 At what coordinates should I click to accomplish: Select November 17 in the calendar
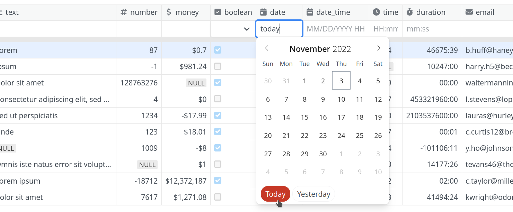pyautogui.click(x=341, y=117)
